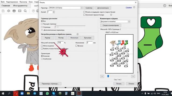Open the Файл menu
Viewport: 172px width, 96px height.
[x=3, y=2]
